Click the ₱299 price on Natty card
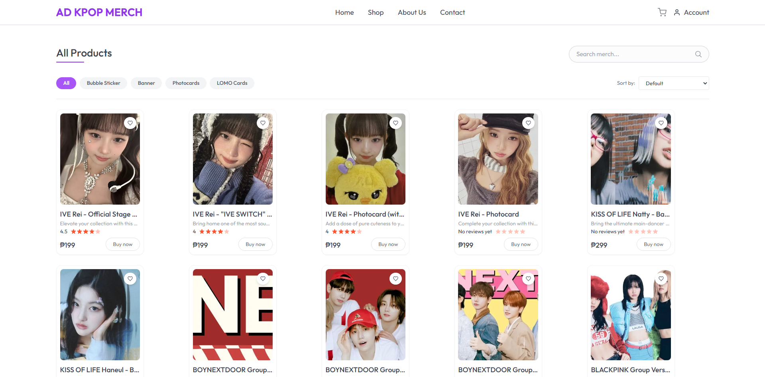The image size is (765, 377). (599, 245)
